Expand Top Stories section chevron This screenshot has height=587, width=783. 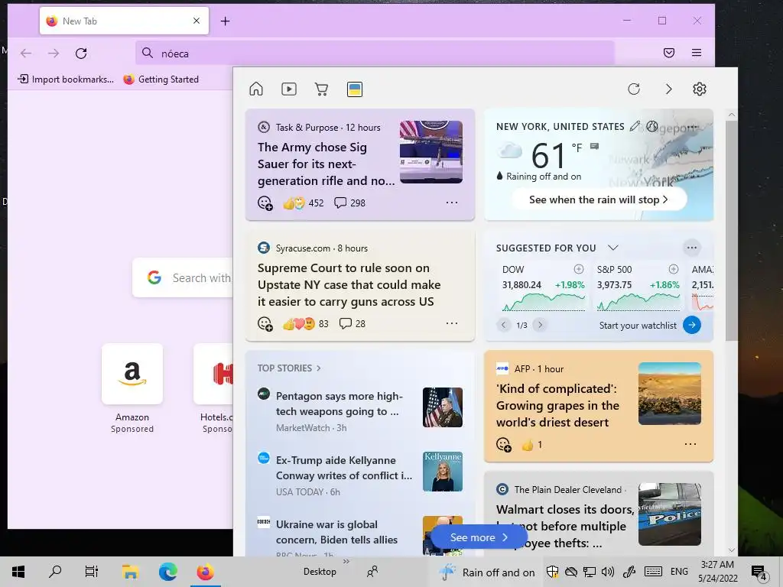pyautogui.click(x=319, y=368)
